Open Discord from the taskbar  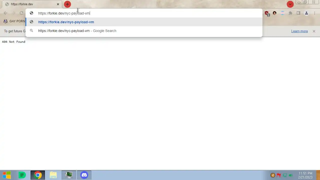[84, 175]
